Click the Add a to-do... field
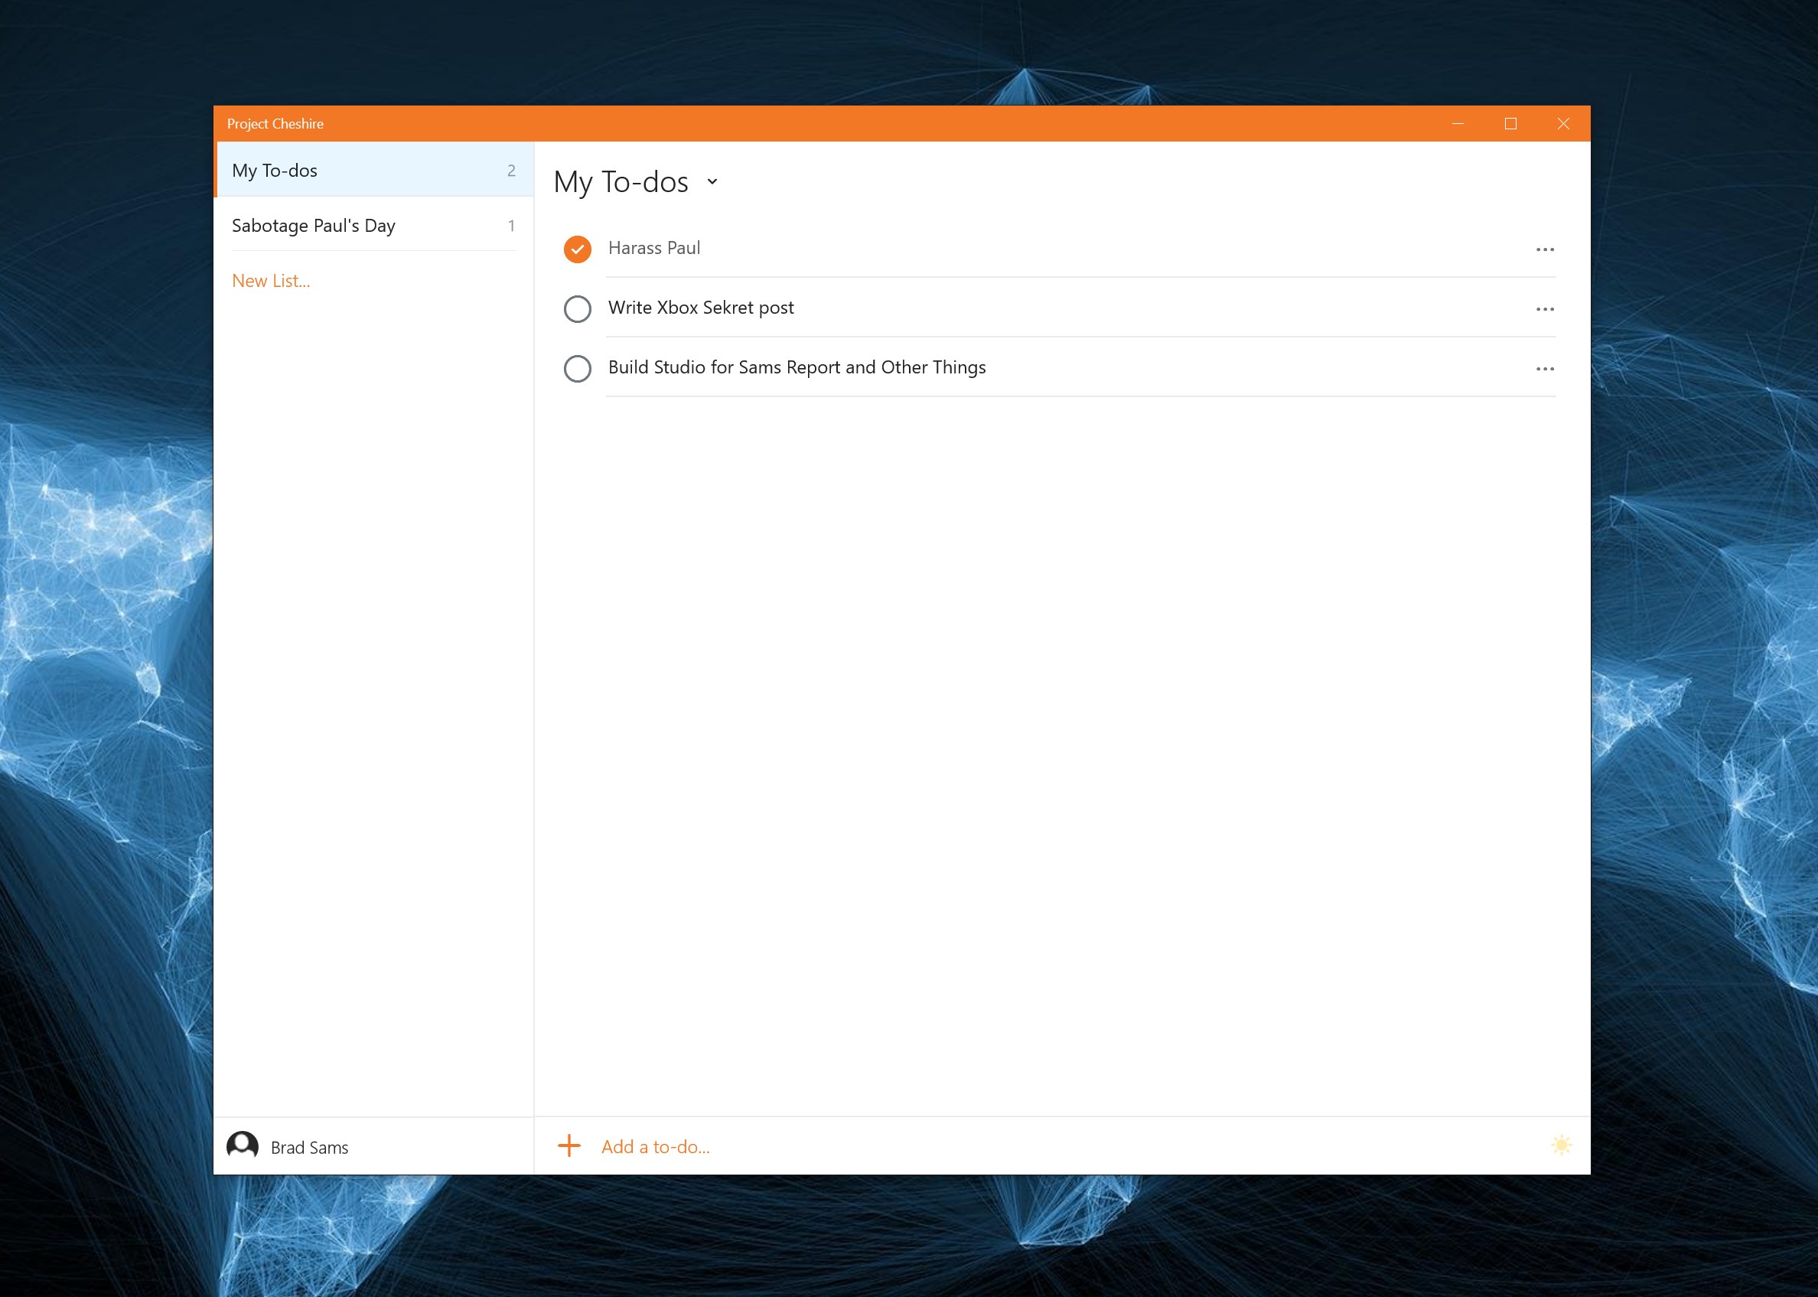This screenshot has height=1297, width=1818. click(655, 1147)
